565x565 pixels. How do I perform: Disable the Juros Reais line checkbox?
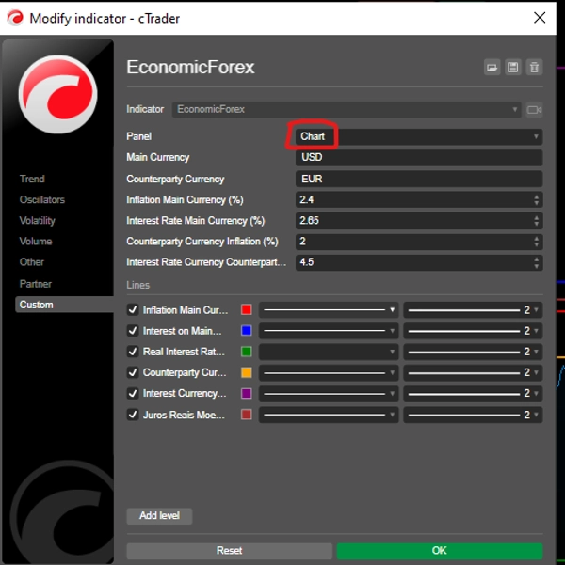pyautogui.click(x=133, y=415)
